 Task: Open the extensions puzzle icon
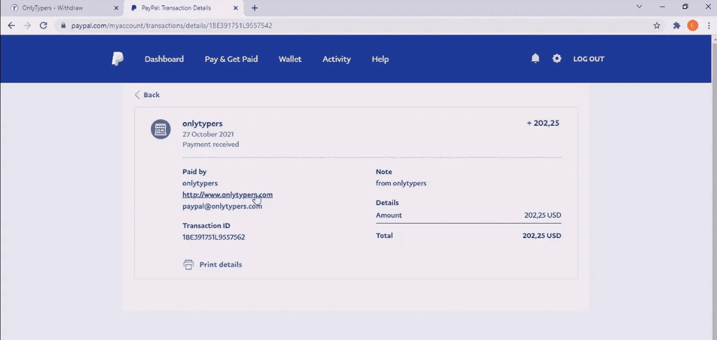point(676,26)
